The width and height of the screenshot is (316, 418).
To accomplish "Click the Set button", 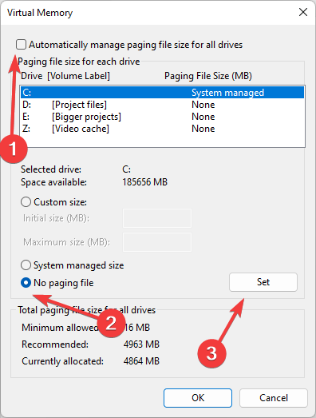I will [263, 282].
